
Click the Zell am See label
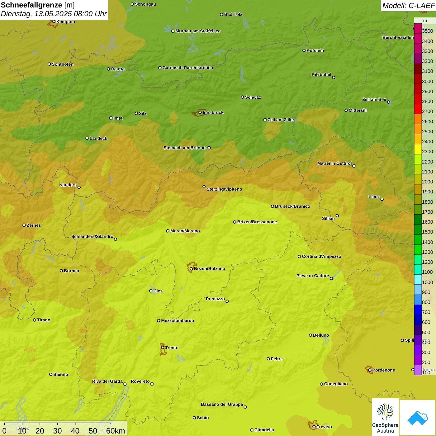pos(374,99)
